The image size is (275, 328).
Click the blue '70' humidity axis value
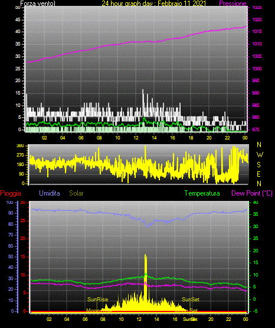(11, 235)
